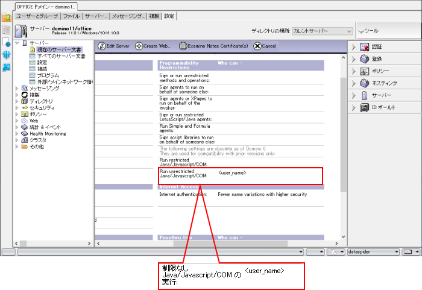This screenshot has height=290, width=422.
Task: Click the ホスティング tool icon
Action: [364, 83]
